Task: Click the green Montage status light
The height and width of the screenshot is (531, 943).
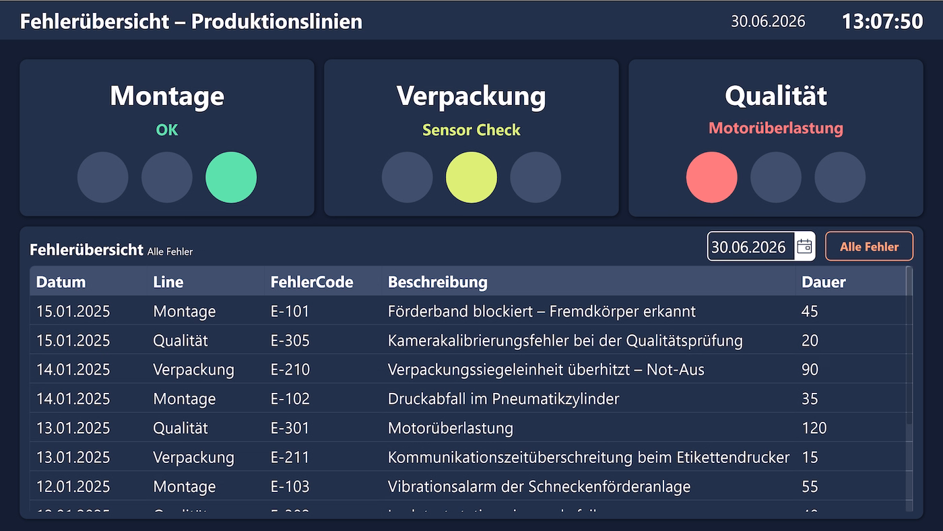Action: 231,177
